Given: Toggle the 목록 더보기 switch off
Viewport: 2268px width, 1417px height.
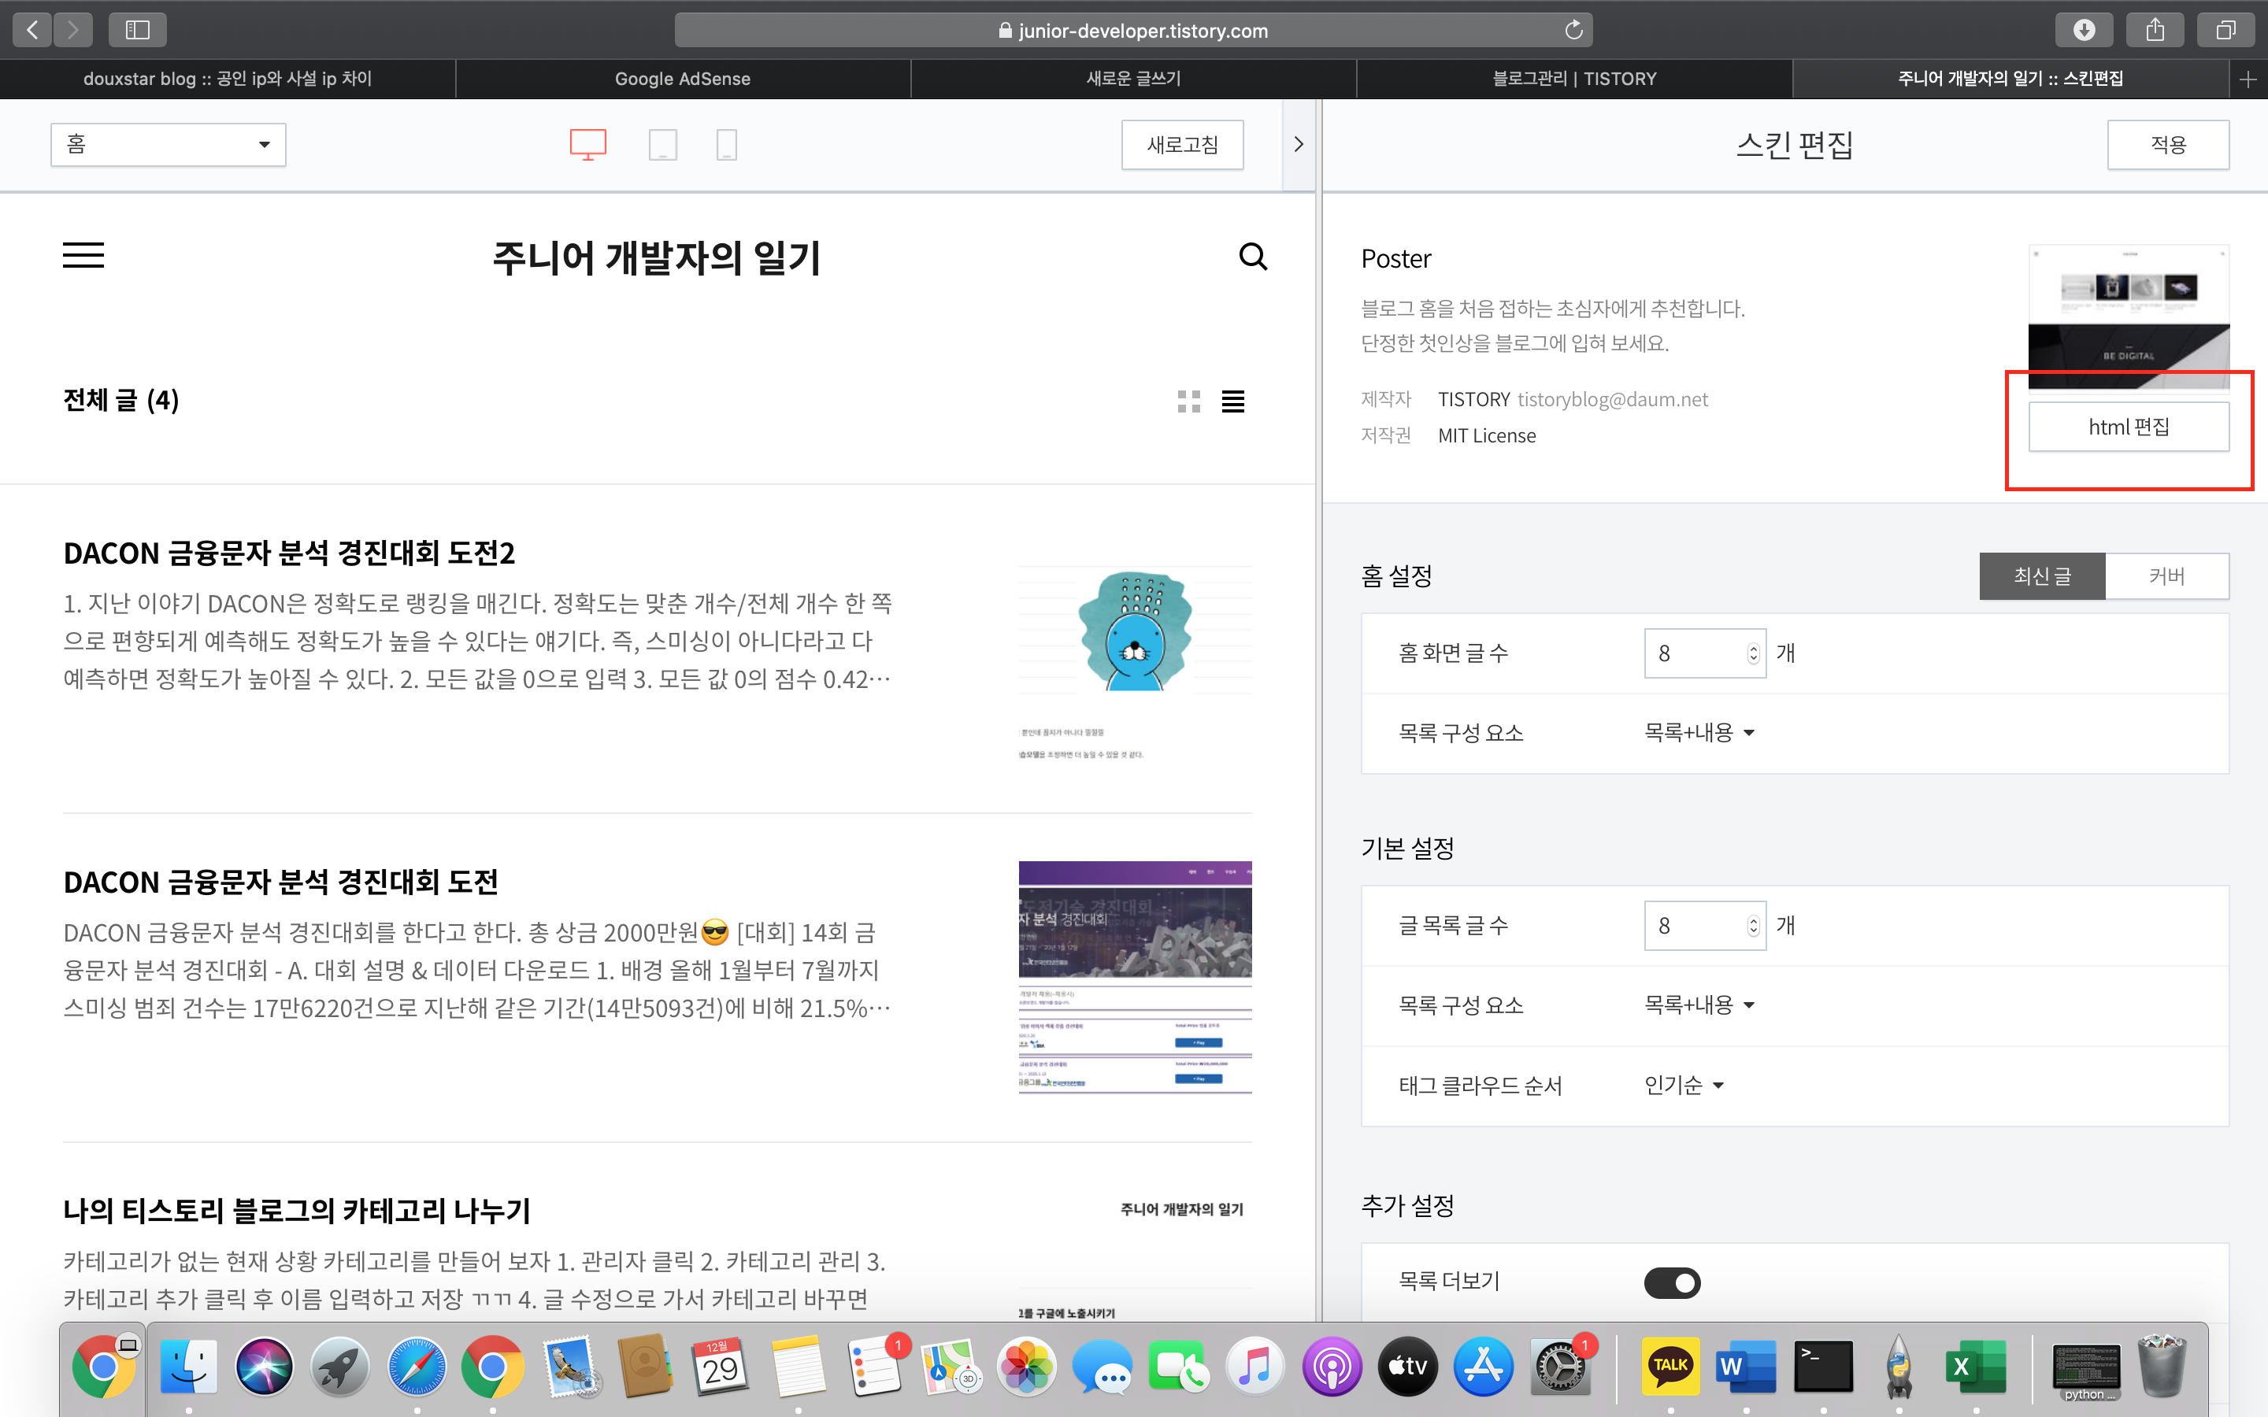Looking at the screenshot, I should click(x=1672, y=1282).
